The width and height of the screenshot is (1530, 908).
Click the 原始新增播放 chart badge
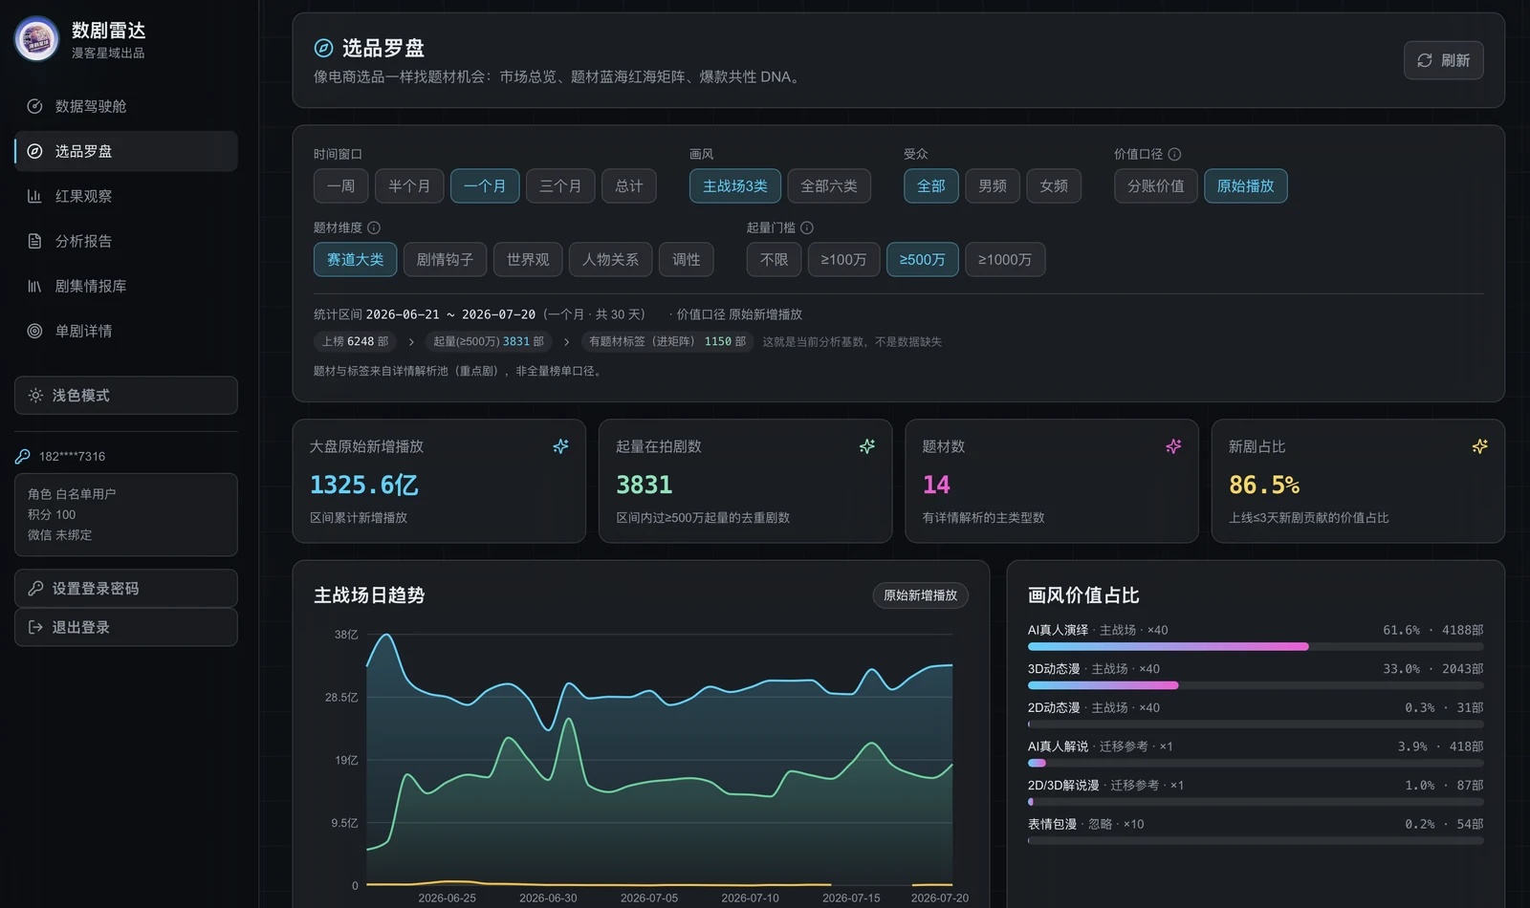(x=920, y=595)
